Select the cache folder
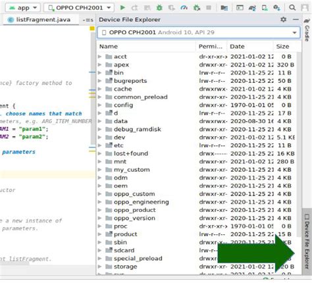Screen dimensions: 312x283 [x=196, y=89]
